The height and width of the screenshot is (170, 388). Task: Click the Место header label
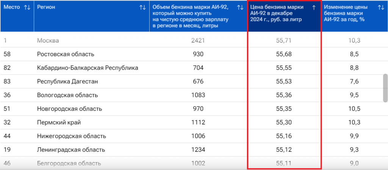click(x=12, y=7)
